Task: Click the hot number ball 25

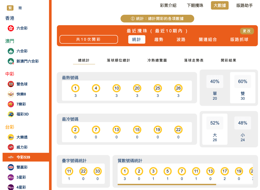Action: click(158, 88)
